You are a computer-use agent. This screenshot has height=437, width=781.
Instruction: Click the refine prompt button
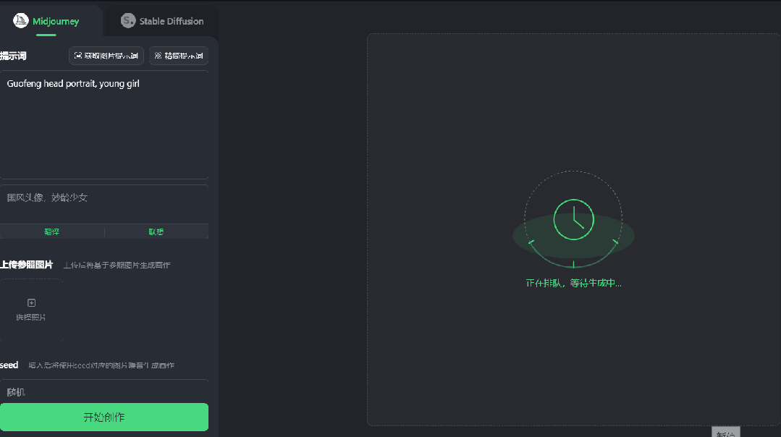pyautogui.click(x=178, y=56)
